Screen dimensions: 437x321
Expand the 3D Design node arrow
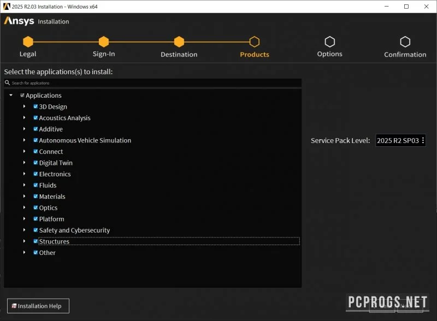(24, 106)
